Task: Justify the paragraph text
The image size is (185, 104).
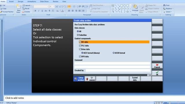Action: (x=79, y=11)
